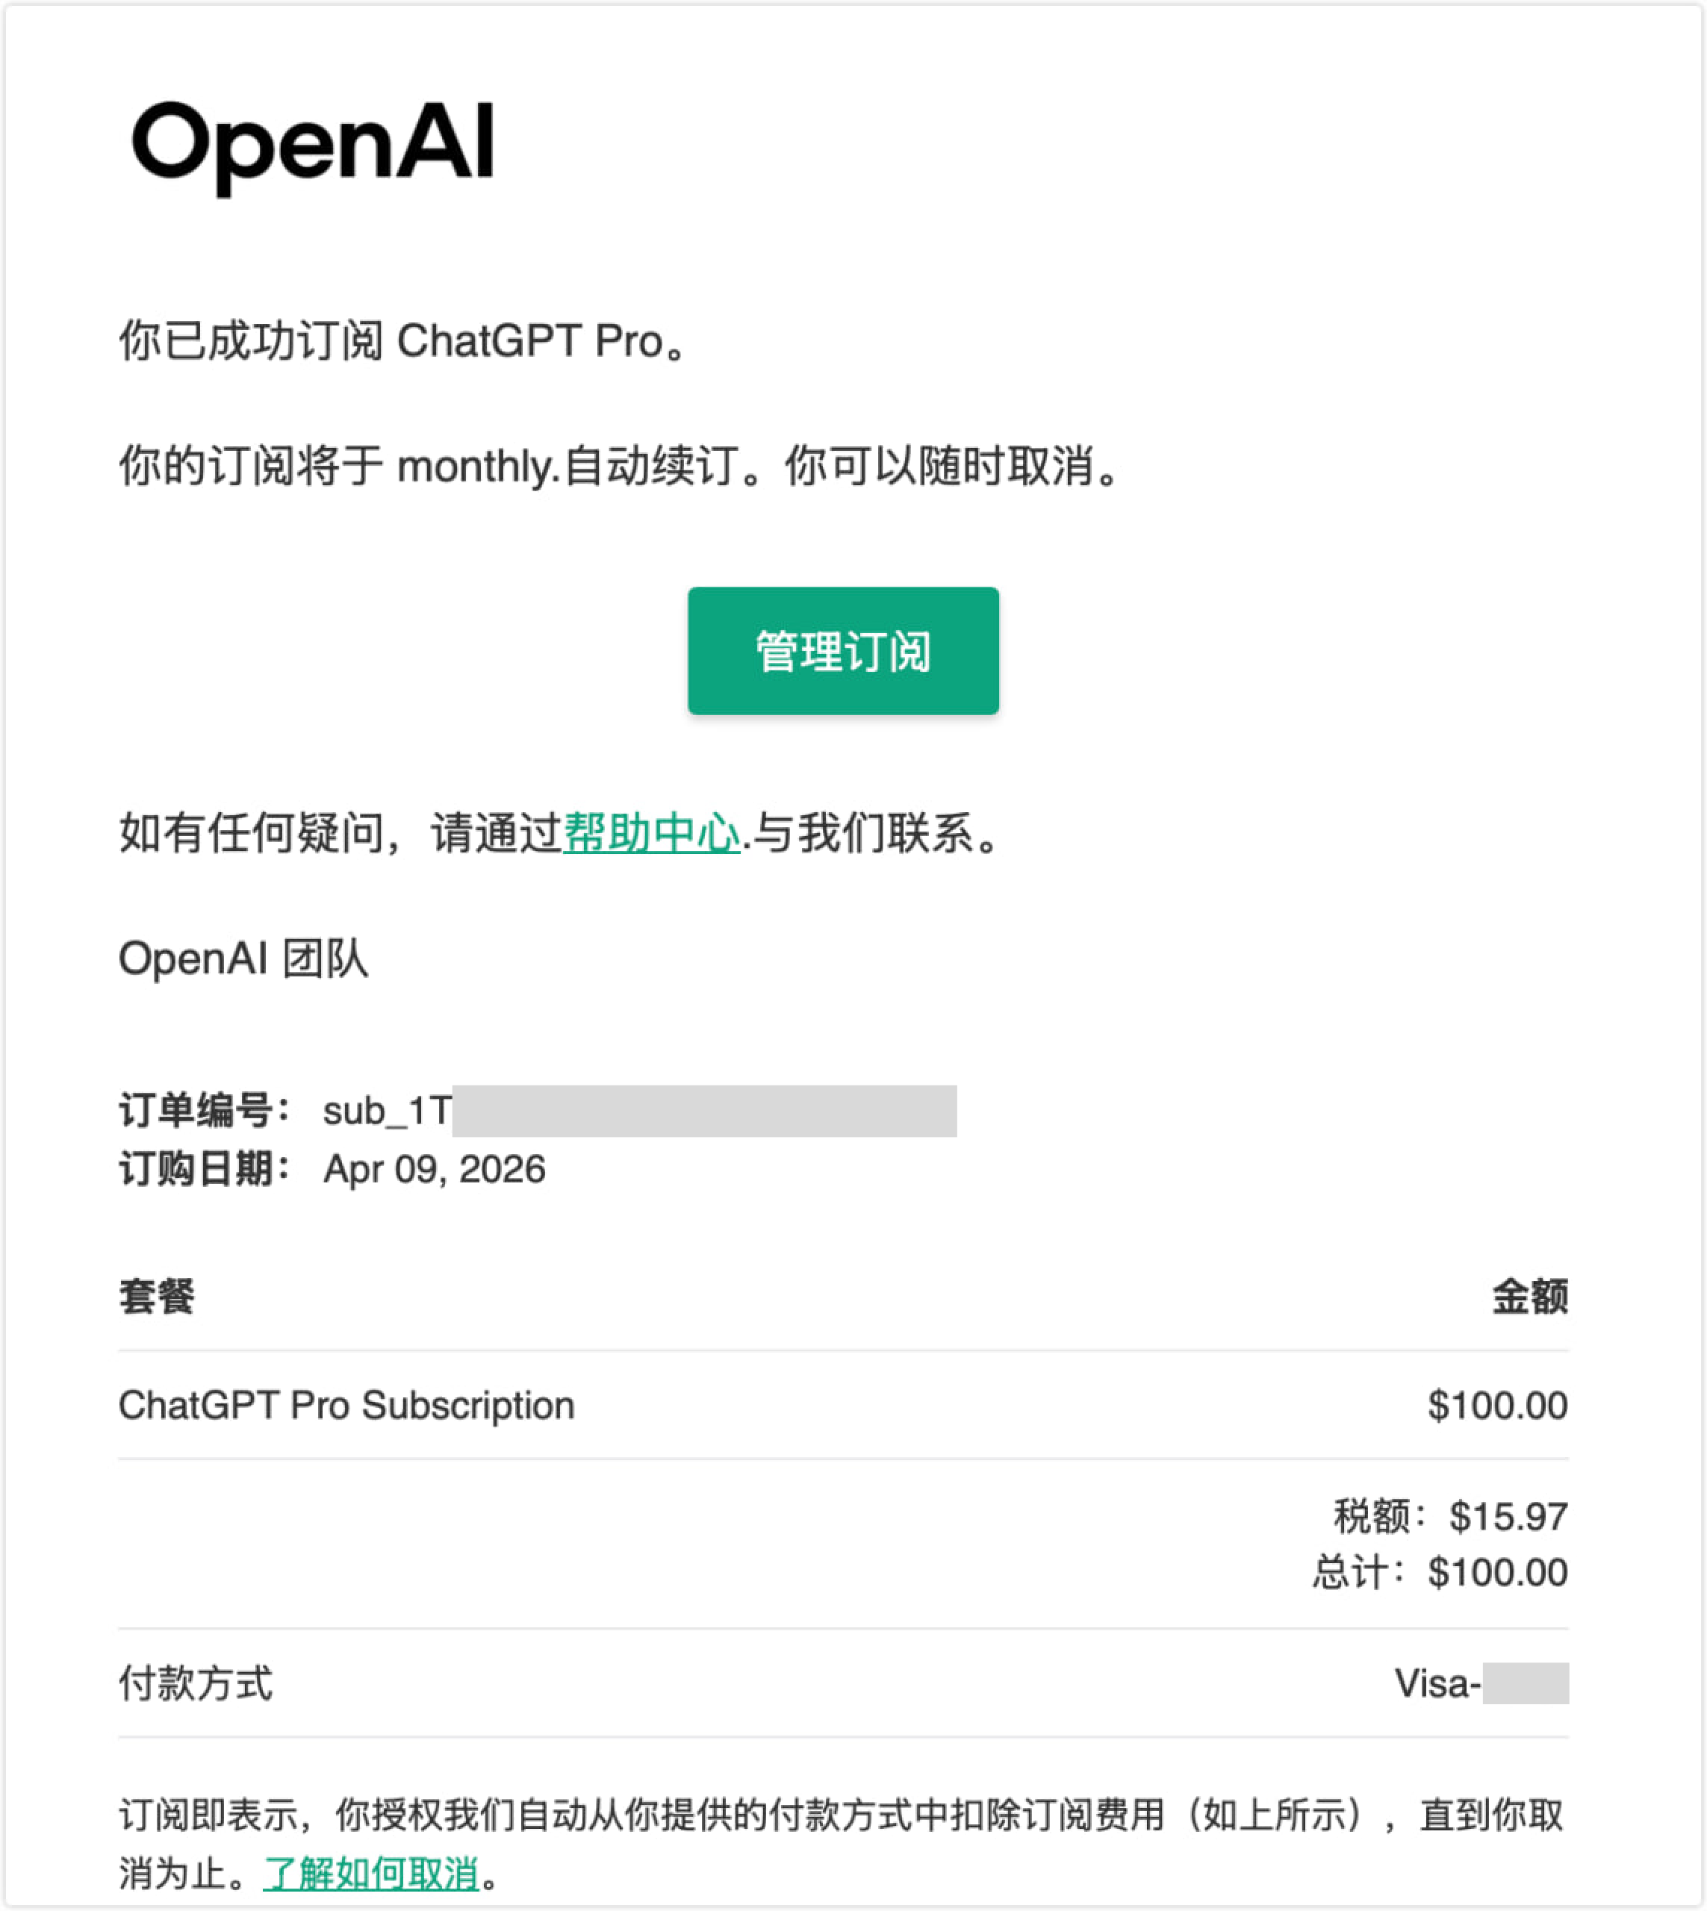Click the 订购日期 label
1707x1911 pixels.
click(205, 1169)
